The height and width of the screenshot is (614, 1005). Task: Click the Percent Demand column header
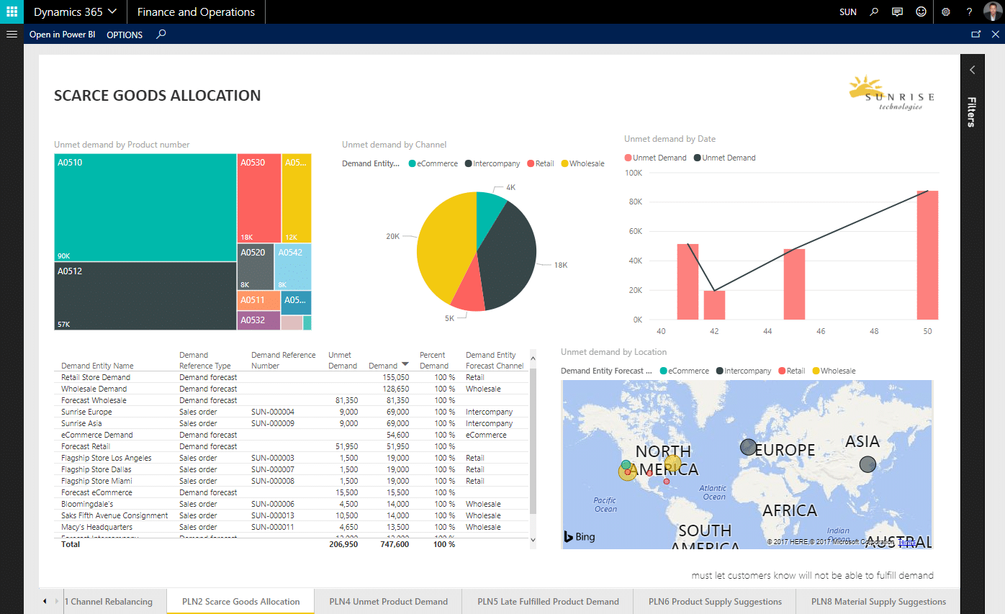(434, 360)
